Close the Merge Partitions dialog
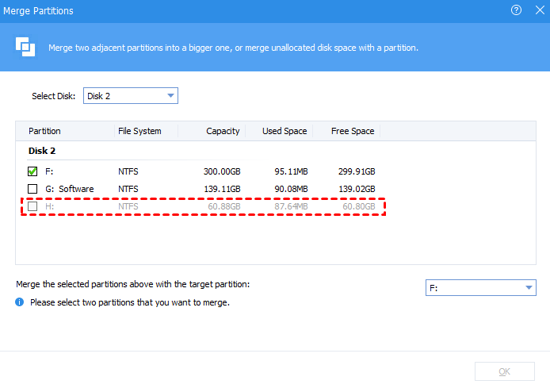The width and height of the screenshot is (550, 392). click(540, 10)
